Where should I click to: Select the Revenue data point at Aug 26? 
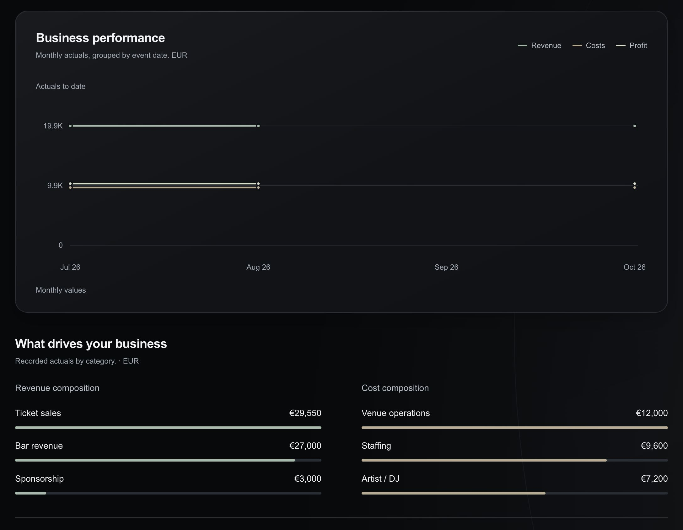pos(258,126)
